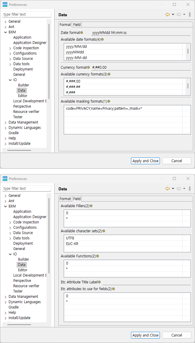Expand Code Inspection node in the upper dialog tree
Image resolution: width=195 pixels, height=343 pixels.
(10, 48)
